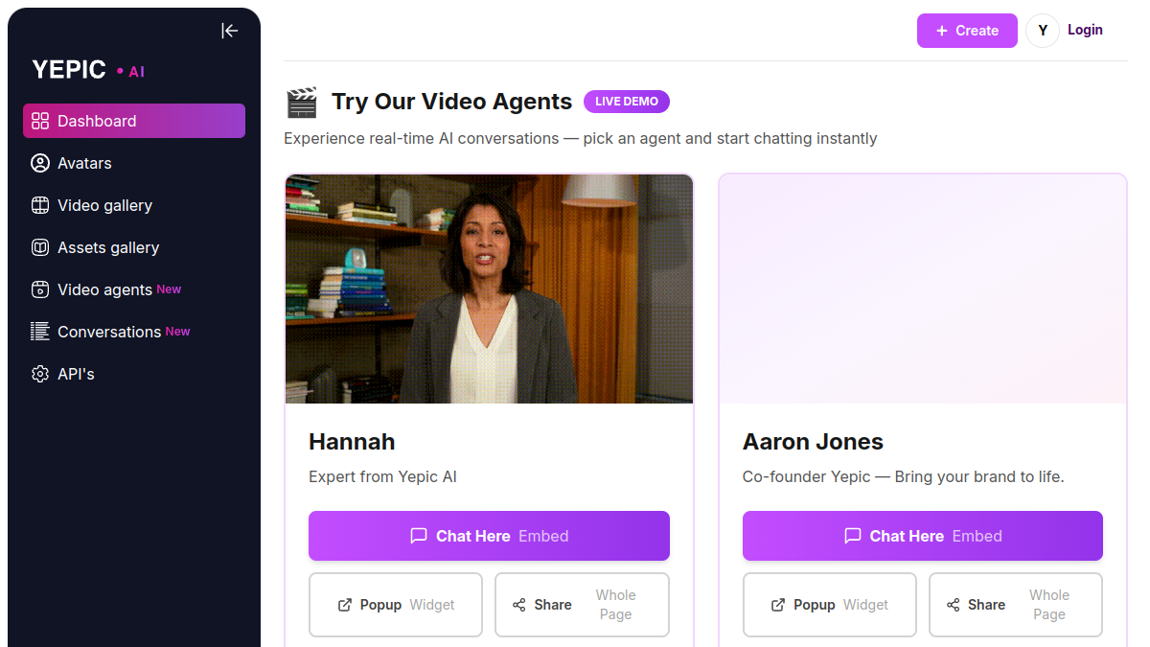Click Hannah's video preview thumbnail

point(489,289)
